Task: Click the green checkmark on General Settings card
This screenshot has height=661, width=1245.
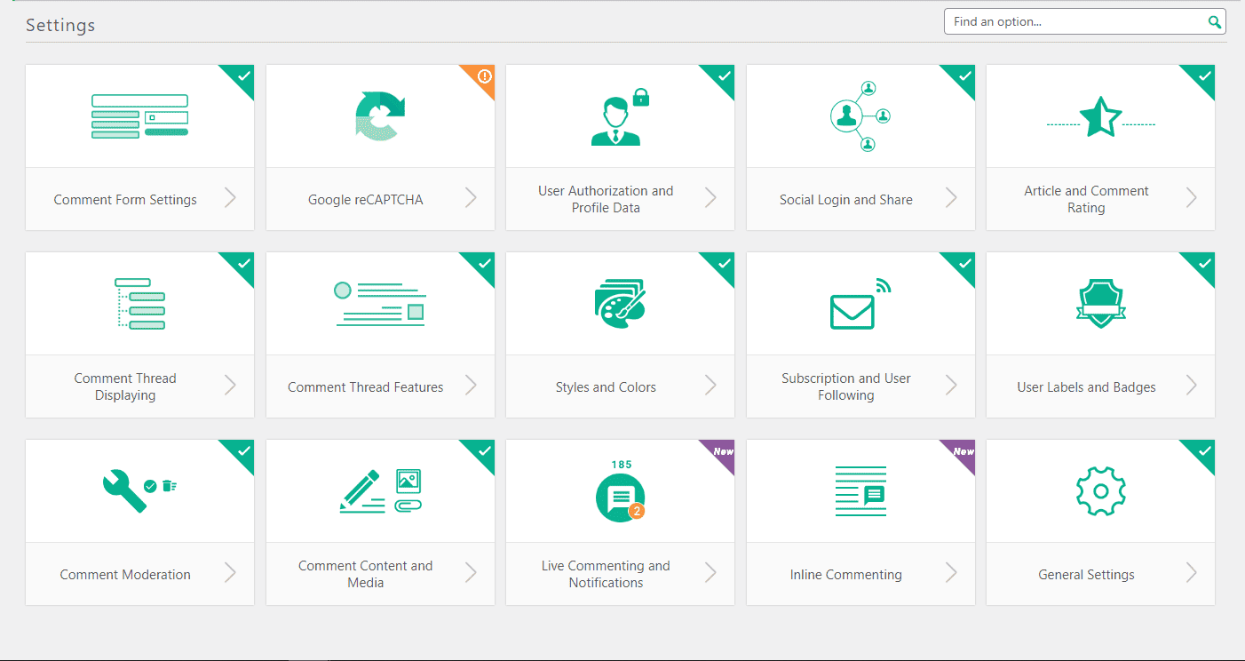Action: [x=1204, y=451]
